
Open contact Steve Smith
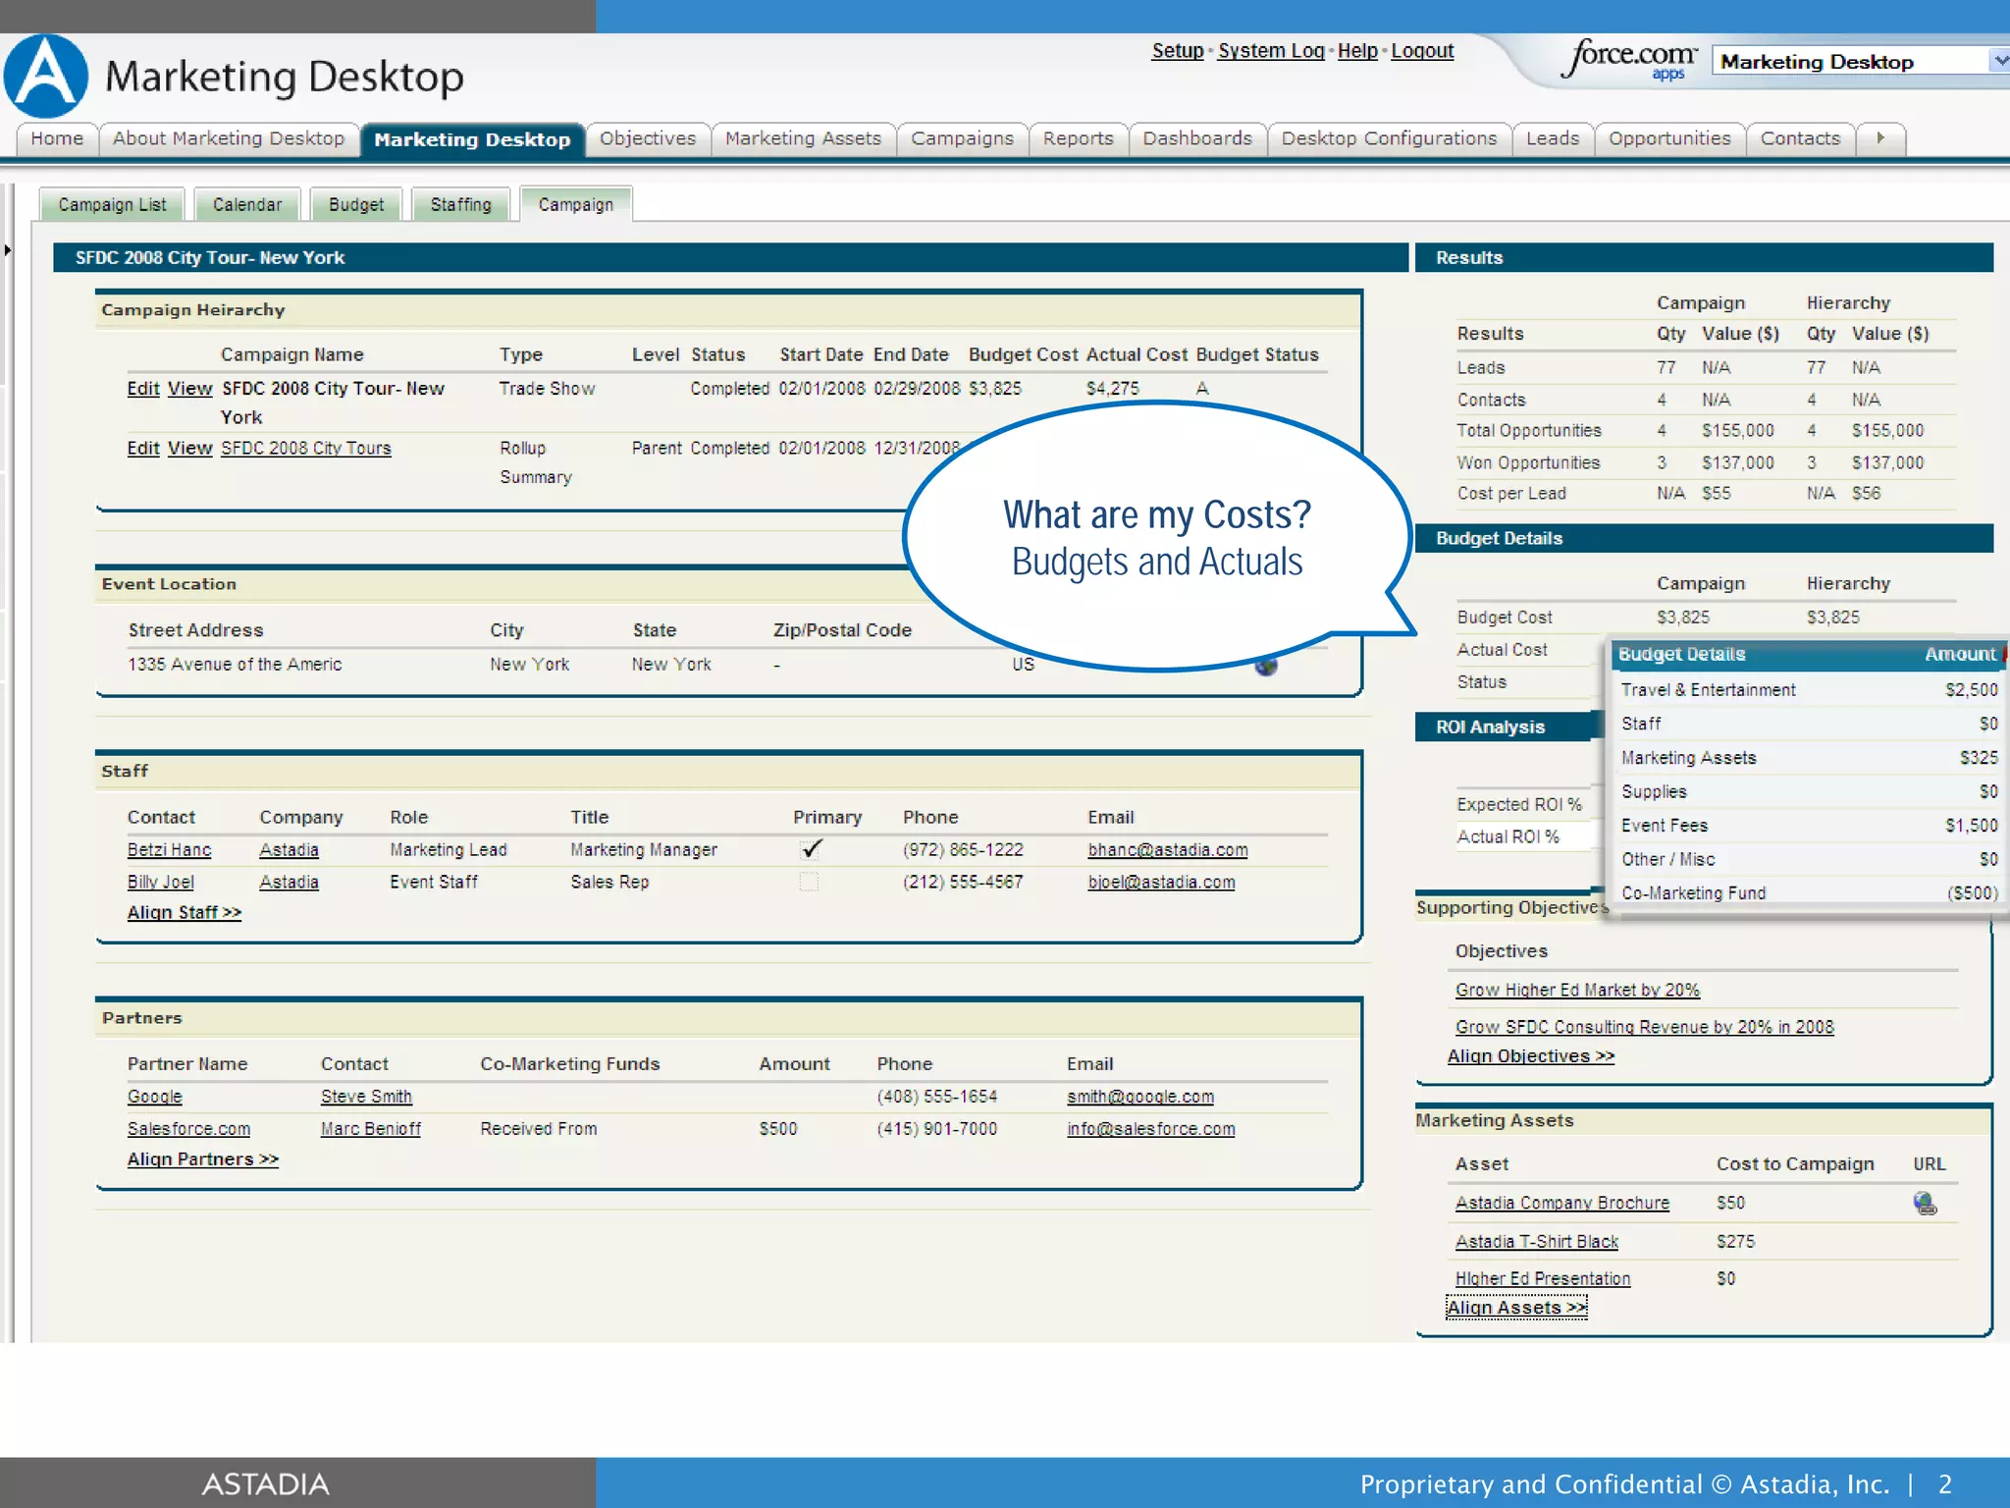366,1097
